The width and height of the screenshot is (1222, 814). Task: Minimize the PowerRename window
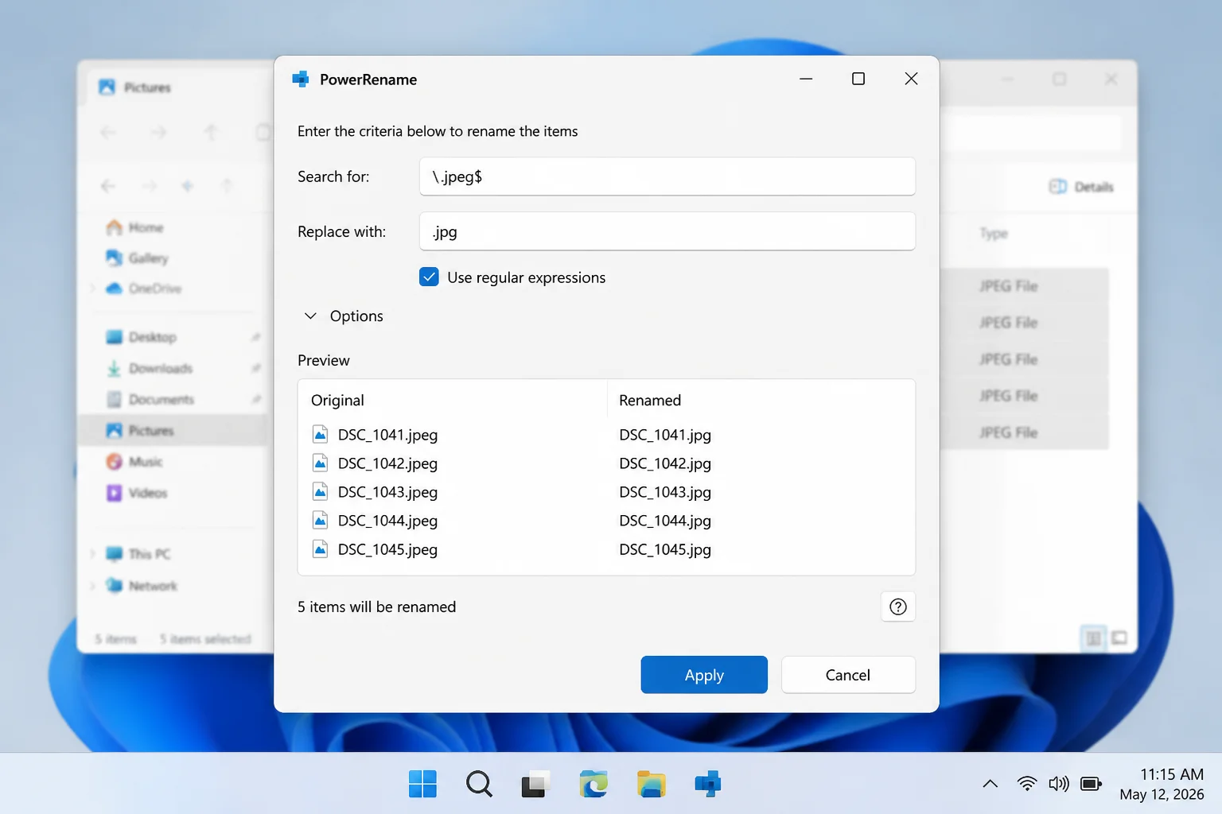(x=806, y=79)
